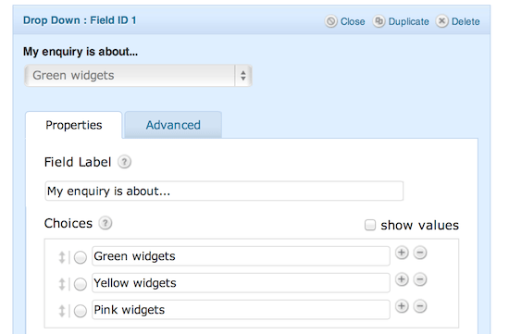Select Yellow widgets as default choice

coord(81,284)
